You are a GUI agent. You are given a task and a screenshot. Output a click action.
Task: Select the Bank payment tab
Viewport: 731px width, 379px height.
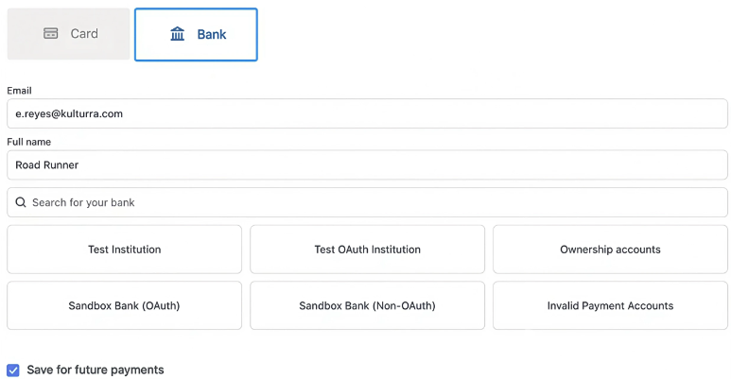[x=196, y=35]
